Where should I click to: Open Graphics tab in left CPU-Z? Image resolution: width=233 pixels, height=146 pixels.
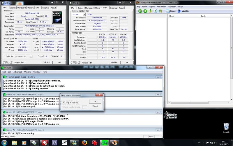tap(46, 8)
